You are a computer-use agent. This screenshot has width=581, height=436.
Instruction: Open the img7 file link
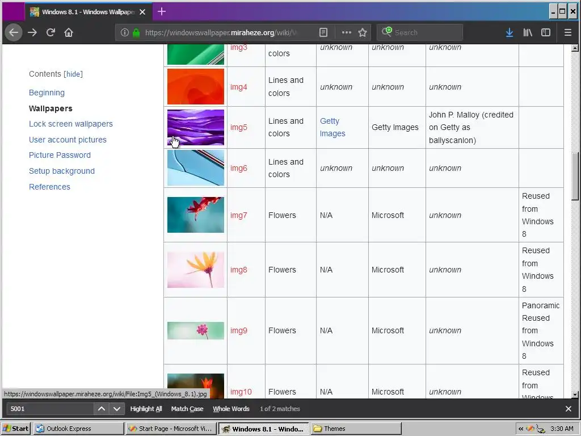tap(239, 215)
